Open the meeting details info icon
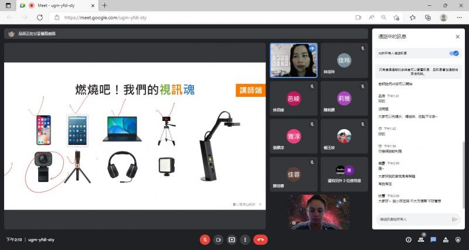The height and width of the screenshot is (250, 469). point(409,240)
